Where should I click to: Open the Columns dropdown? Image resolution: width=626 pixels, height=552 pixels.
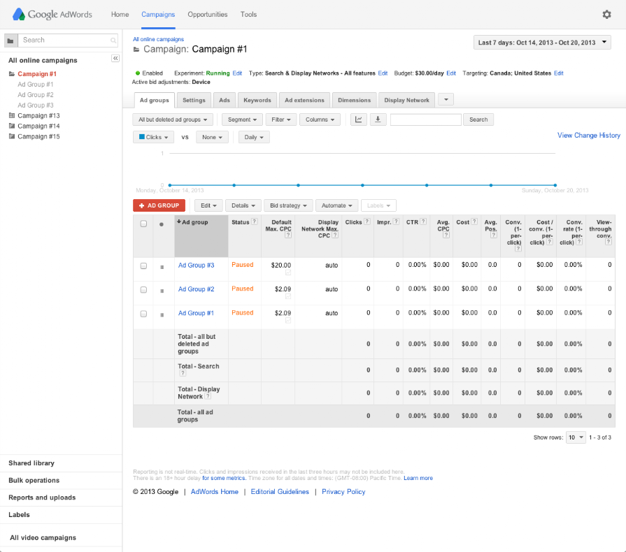pyautogui.click(x=320, y=119)
